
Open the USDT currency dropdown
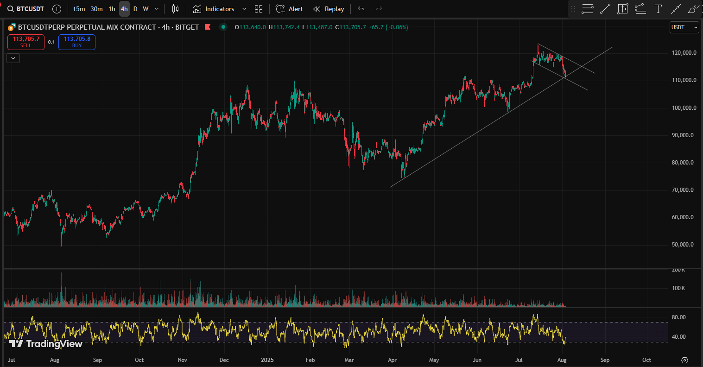click(x=684, y=27)
